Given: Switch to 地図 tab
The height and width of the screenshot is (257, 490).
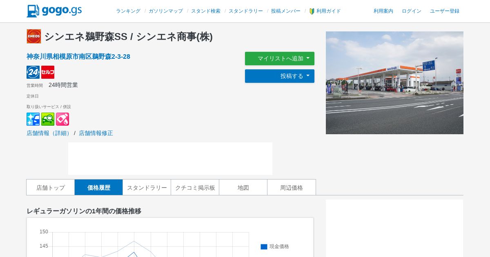Looking at the screenshot, I should tap(243, 187).
